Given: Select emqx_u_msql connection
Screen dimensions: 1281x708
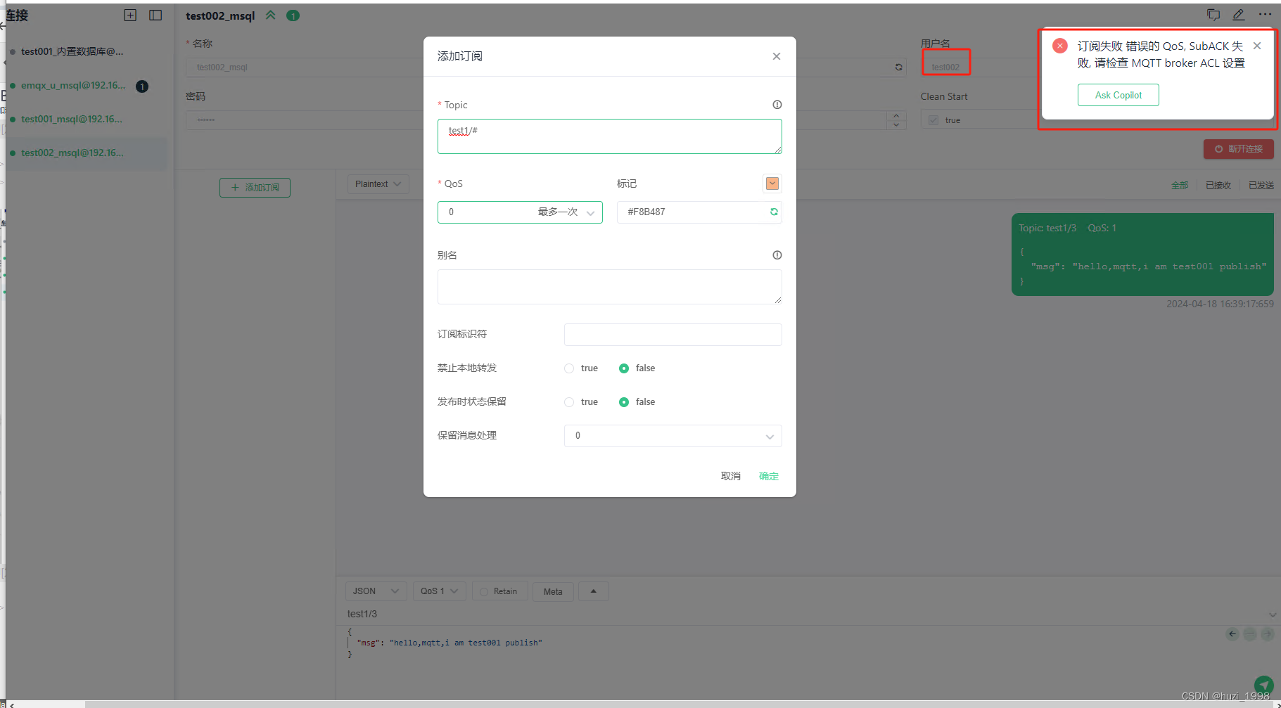Looking at the screenshot, I should click(86, 86).
